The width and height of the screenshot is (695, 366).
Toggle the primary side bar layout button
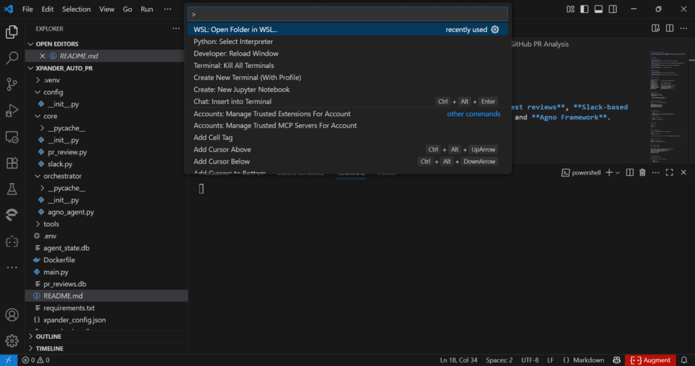[584, 9]
